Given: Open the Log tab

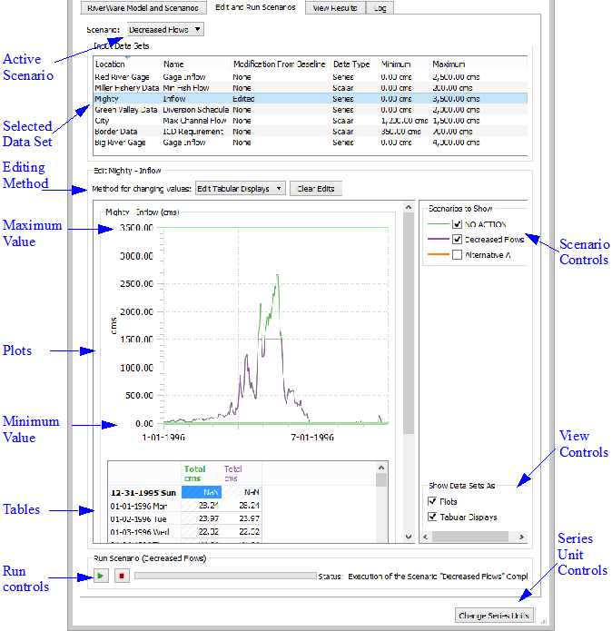Looking at the screenshot, I should 380,8.
